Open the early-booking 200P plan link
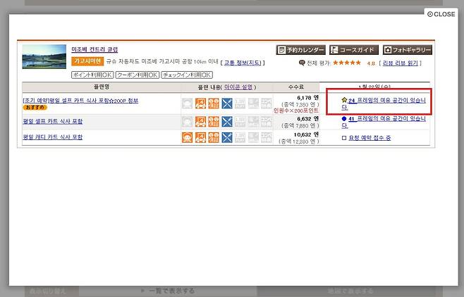 (x=80, y=101)
